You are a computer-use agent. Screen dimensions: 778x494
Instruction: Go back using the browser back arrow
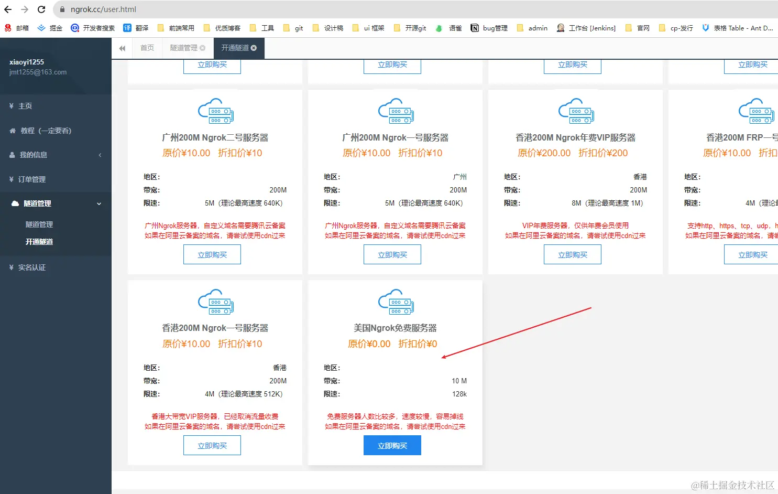[x=8, y=9]
